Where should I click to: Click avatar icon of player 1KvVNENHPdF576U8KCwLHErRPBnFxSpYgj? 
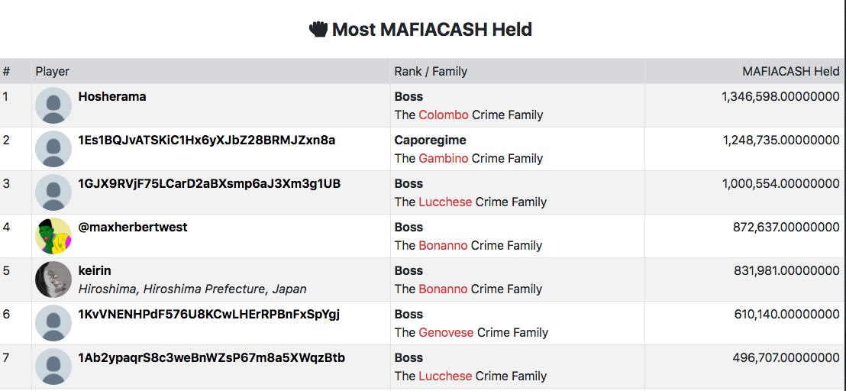tap(53, 323)
